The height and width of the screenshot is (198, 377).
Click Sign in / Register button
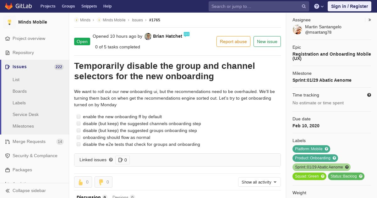pos(349,6)
